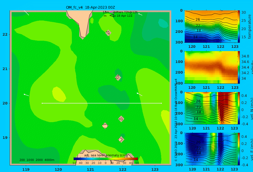
Task: Click the vel. N colorbar
Action: [239, 108]
